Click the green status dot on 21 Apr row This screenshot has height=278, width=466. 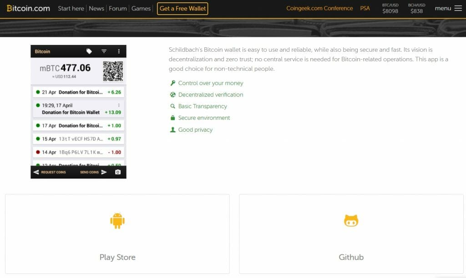[38, 92]
